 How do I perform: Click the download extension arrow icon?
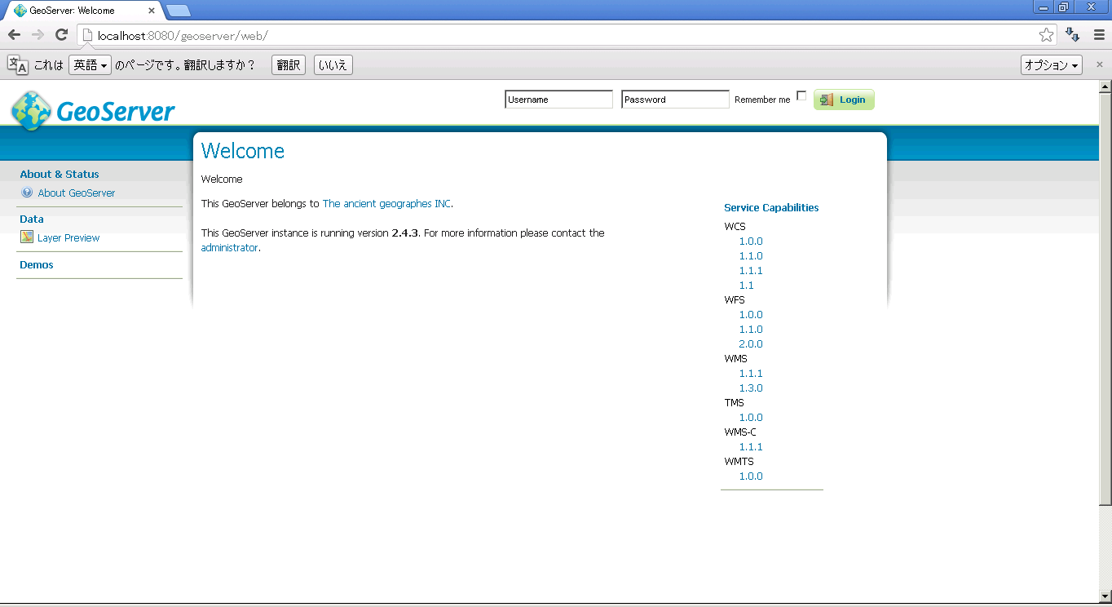(x=1073, y=35)
